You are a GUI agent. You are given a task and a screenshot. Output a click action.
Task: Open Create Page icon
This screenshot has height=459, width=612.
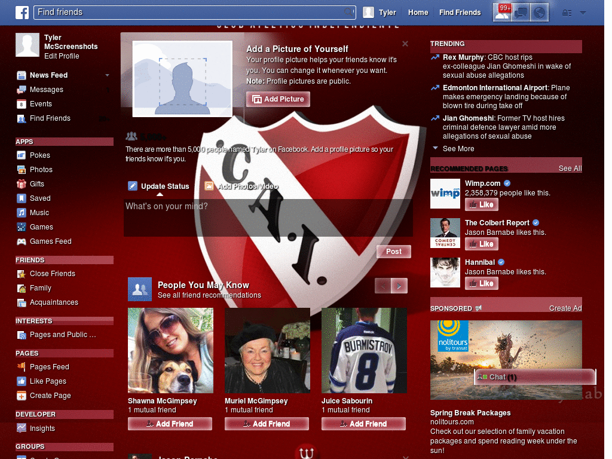(x=22, y=396)
